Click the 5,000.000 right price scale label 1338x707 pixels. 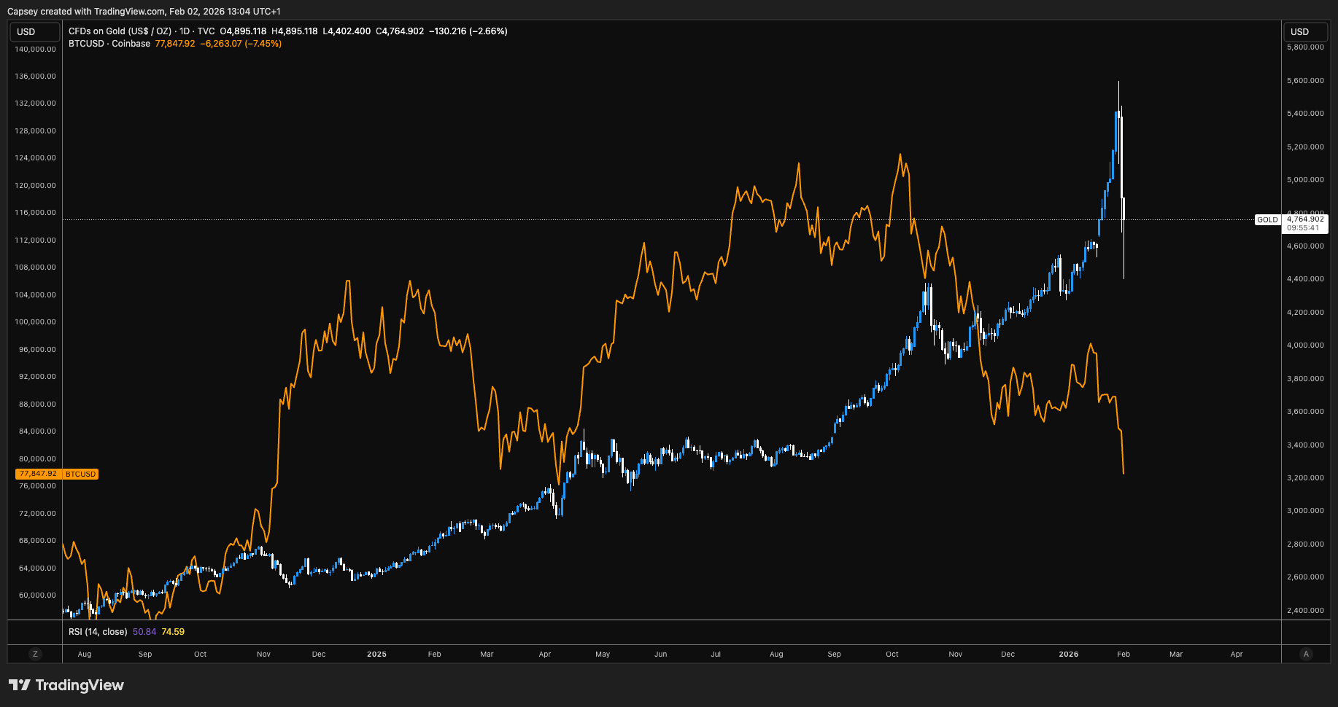pos(1305,180)
